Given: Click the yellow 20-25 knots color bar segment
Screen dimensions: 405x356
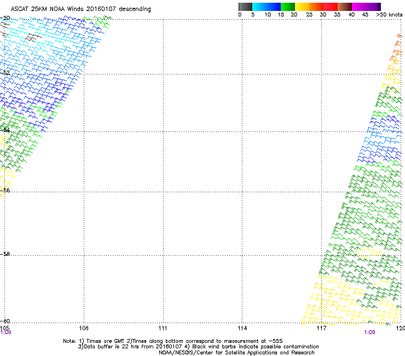Looking at the screenshot, I should 302,7.
